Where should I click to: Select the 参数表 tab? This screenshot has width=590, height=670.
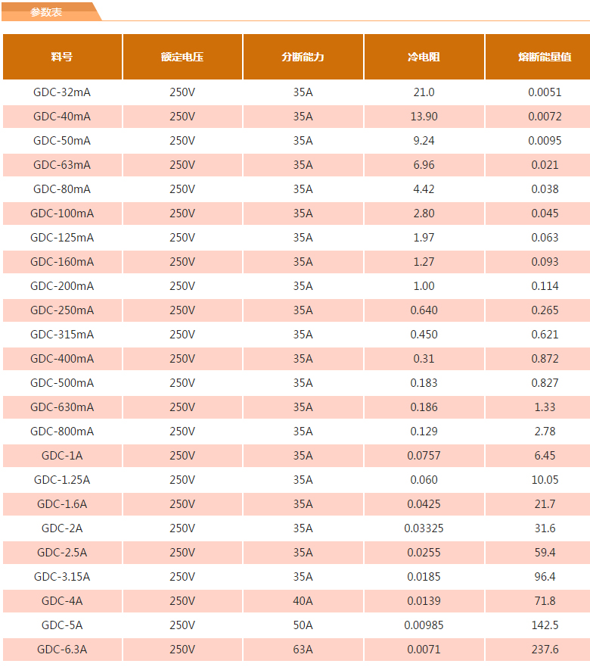click(46, 12)
